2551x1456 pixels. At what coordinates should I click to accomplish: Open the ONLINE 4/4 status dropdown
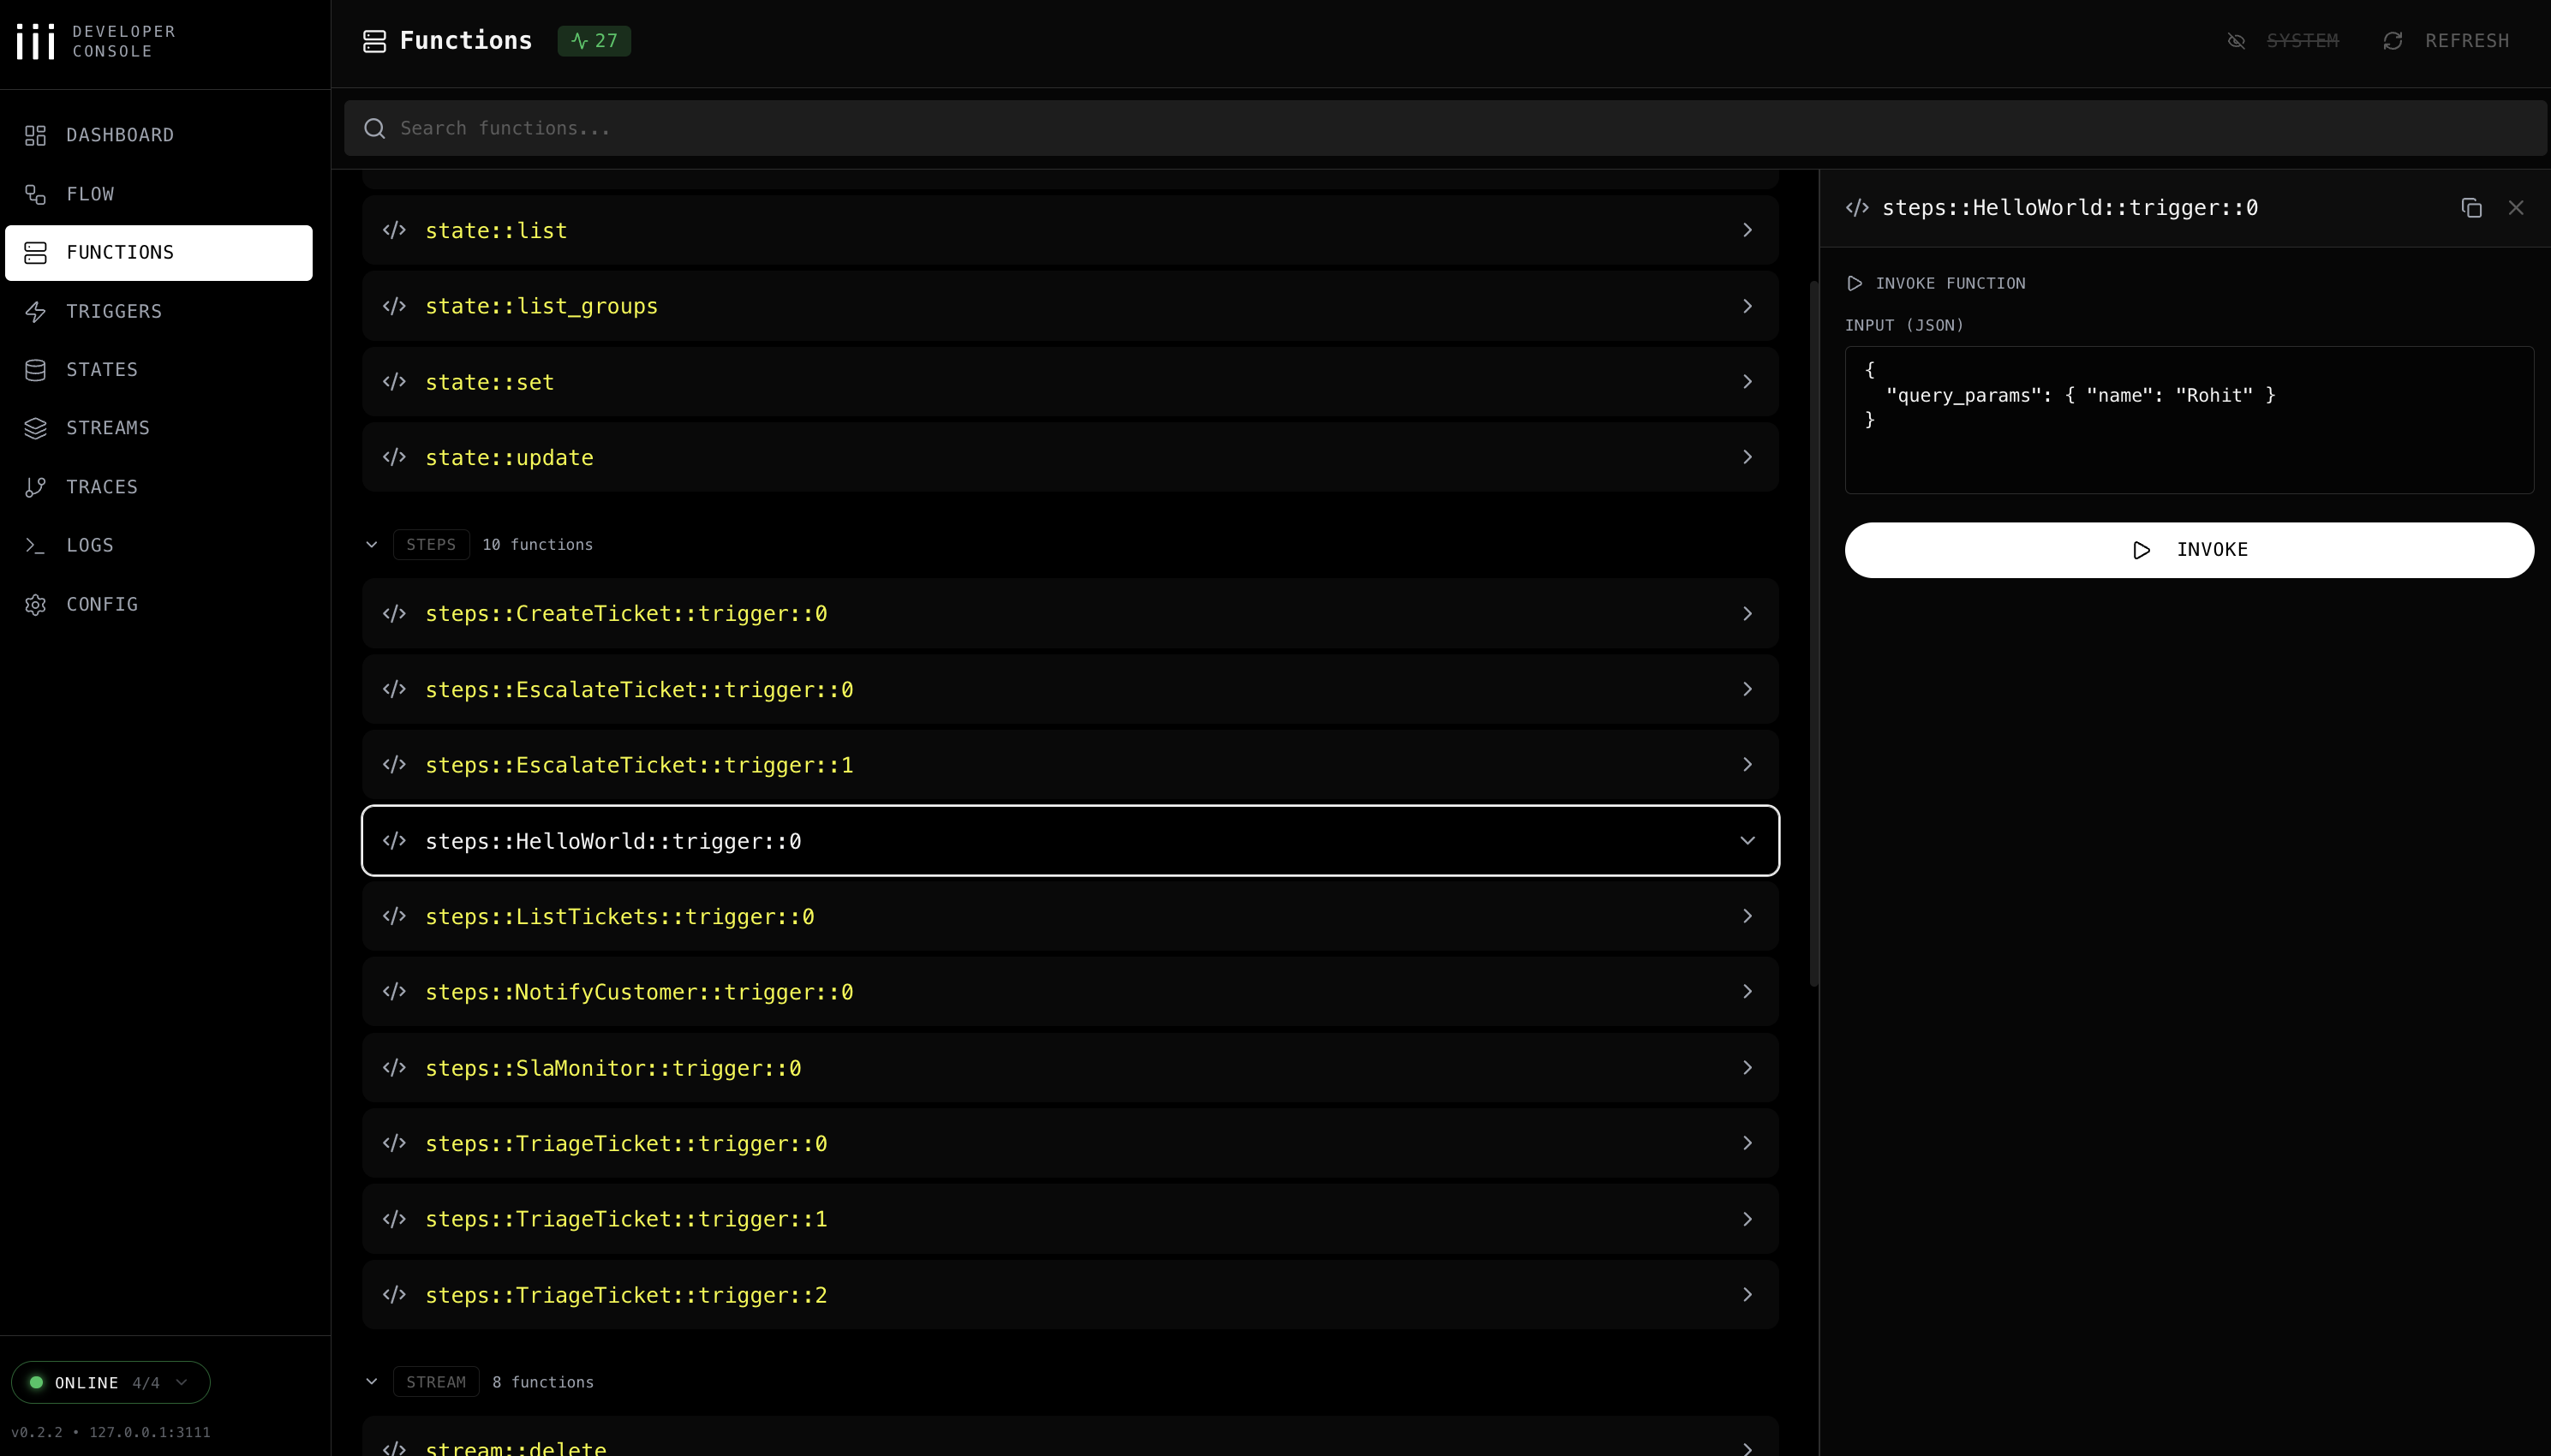tap(111, 1382)
